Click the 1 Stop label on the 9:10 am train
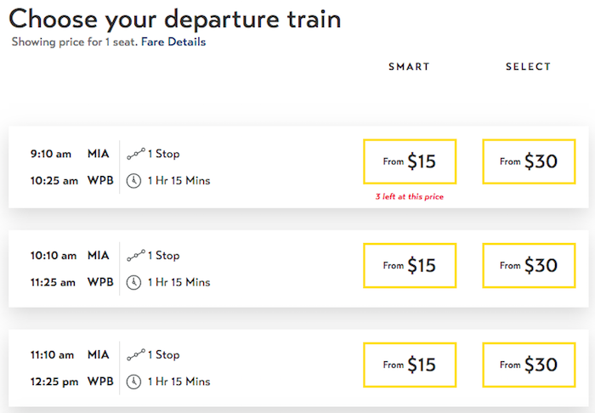Screen dimensions: 595x413 [x=163, y=154]
